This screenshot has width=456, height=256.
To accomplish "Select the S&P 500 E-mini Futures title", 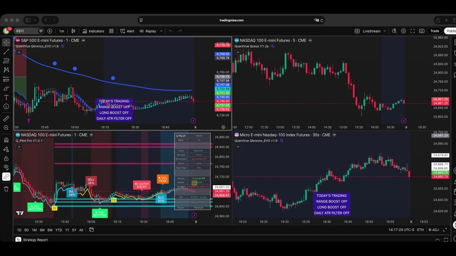I will point(50,41).
